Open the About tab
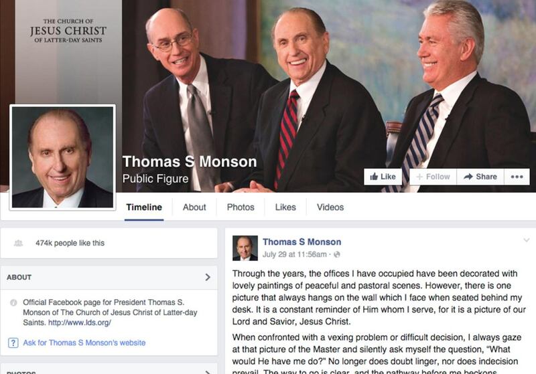 click(194, 207)
